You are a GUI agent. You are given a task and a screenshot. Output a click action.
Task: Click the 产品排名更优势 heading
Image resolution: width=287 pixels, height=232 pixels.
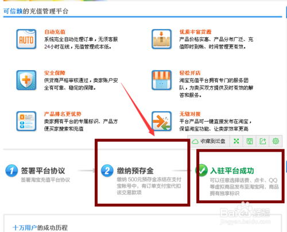tap(63, 114)
